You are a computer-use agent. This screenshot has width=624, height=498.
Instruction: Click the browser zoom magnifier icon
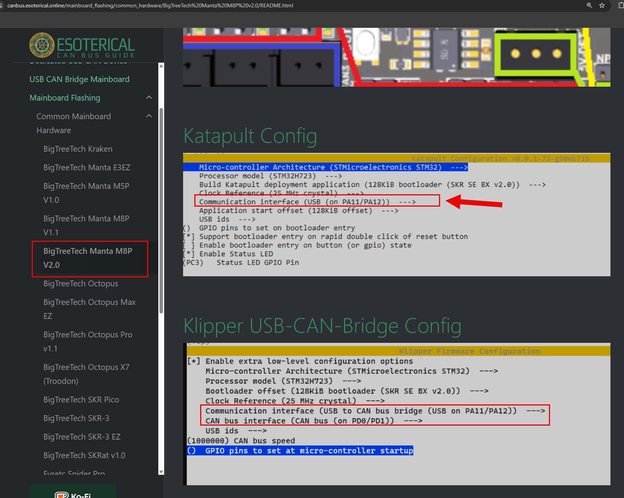[x=589, y=5]
